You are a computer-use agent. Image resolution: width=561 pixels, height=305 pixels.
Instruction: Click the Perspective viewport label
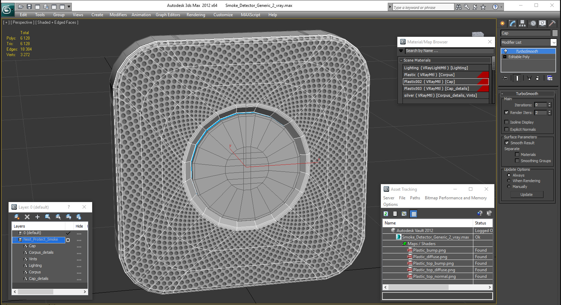[x=22, y=22]
